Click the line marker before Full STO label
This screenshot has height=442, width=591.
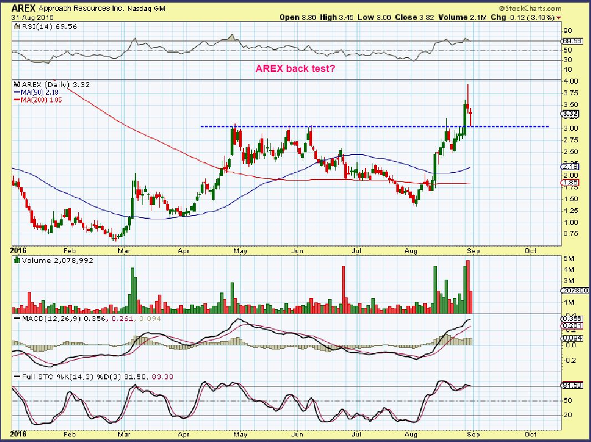click(x=17, y=377)
